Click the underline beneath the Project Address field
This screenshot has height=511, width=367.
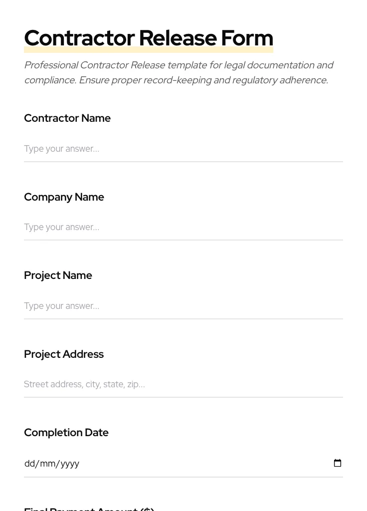pyautogui.click(x=183, y=396)
